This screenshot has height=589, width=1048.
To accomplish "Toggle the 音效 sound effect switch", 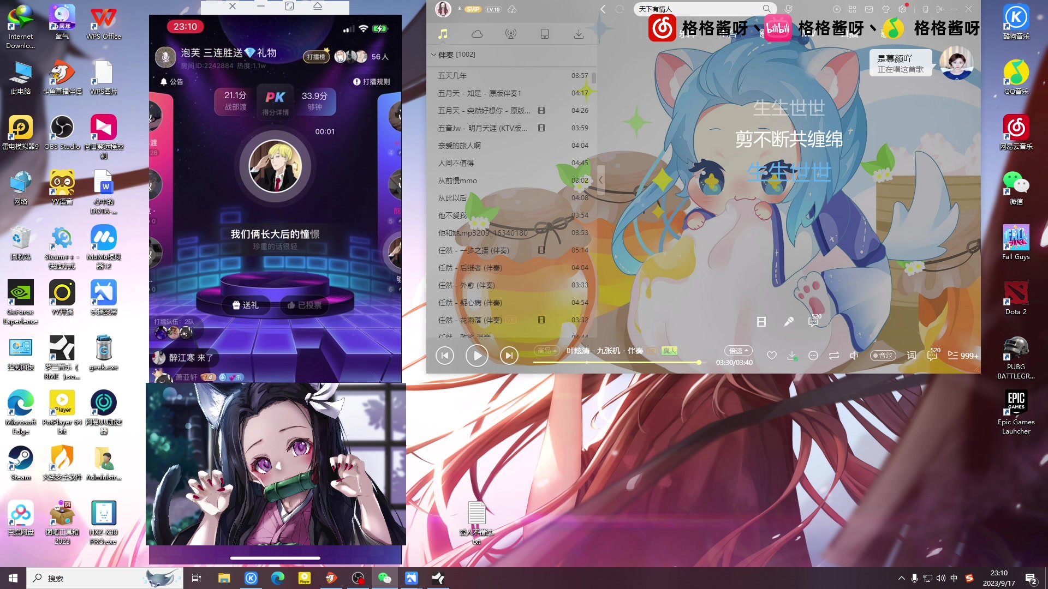I will (883, 356).
